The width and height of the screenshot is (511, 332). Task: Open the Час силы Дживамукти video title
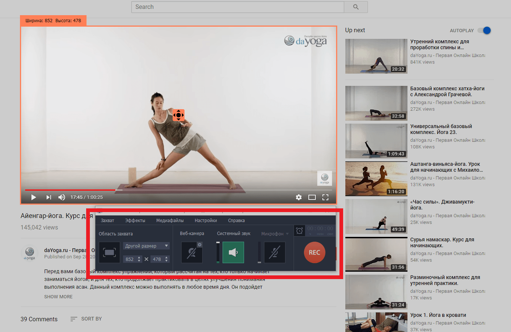coord(442,205)
